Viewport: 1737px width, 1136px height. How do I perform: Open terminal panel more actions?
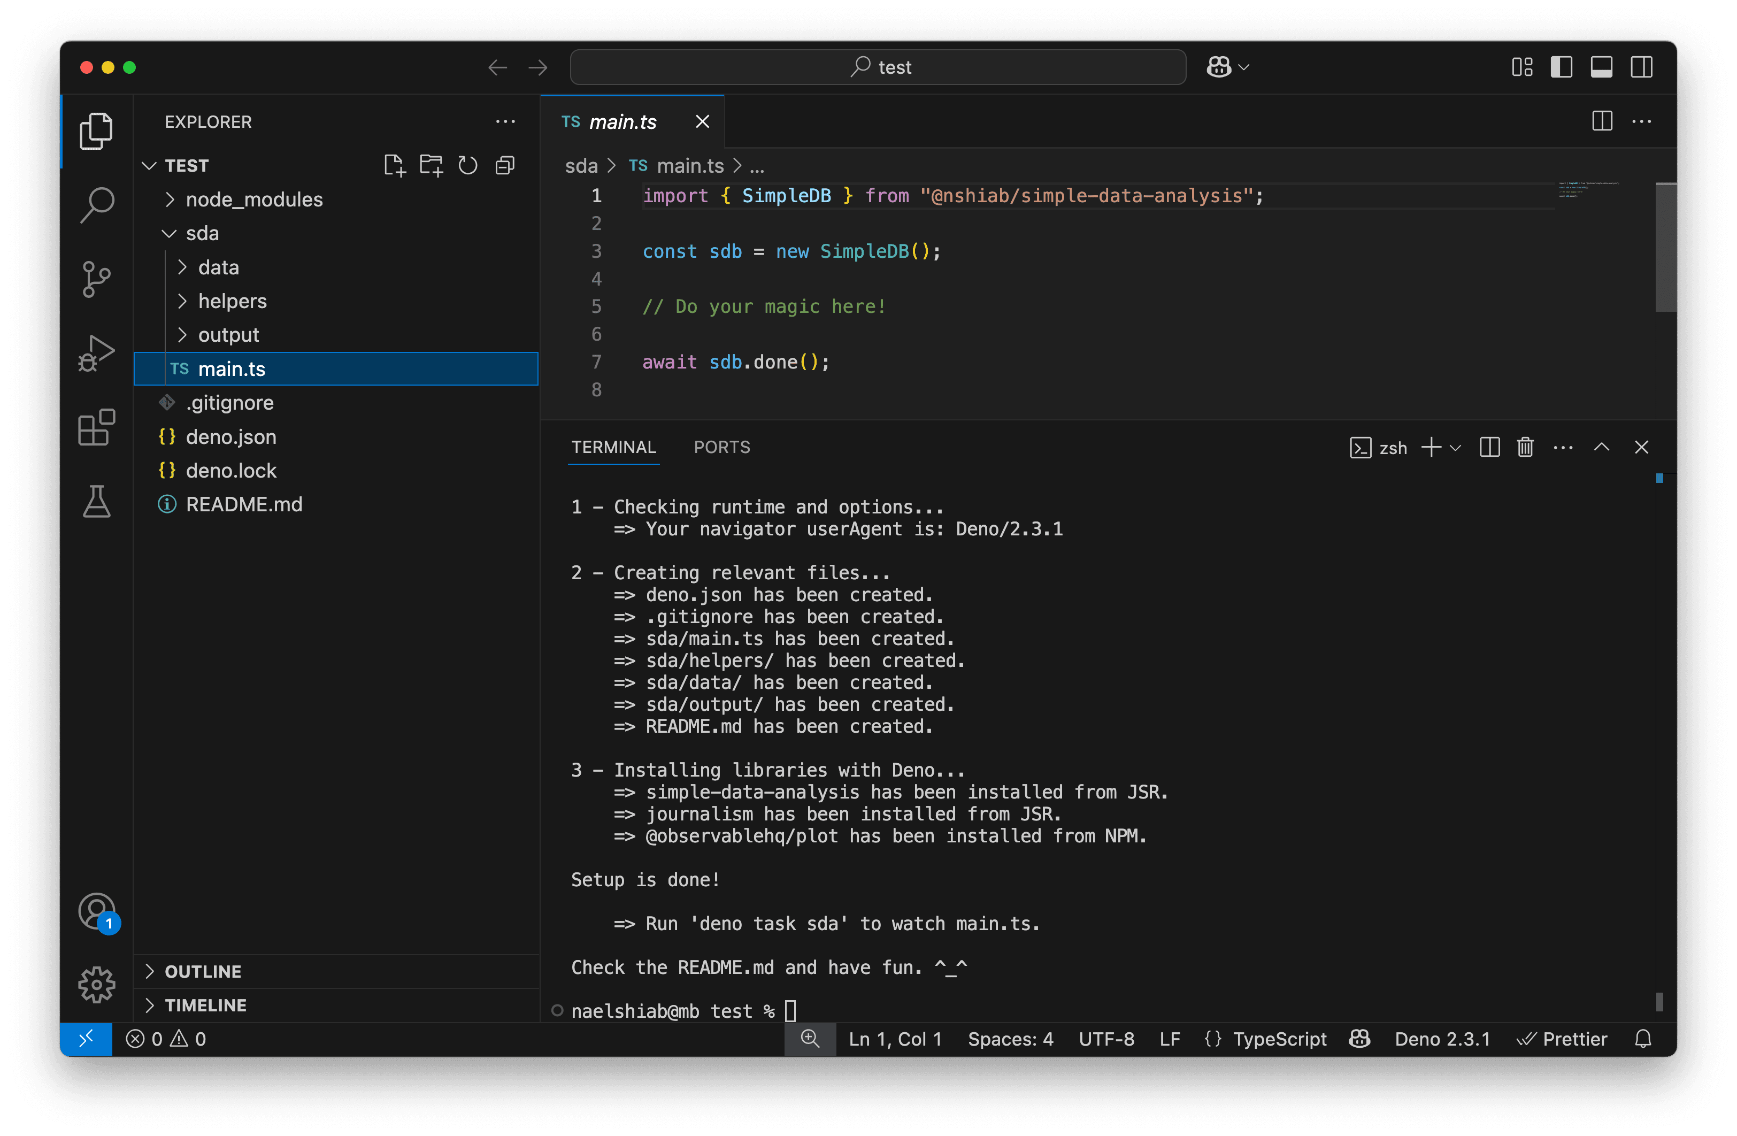[1563, 447]
